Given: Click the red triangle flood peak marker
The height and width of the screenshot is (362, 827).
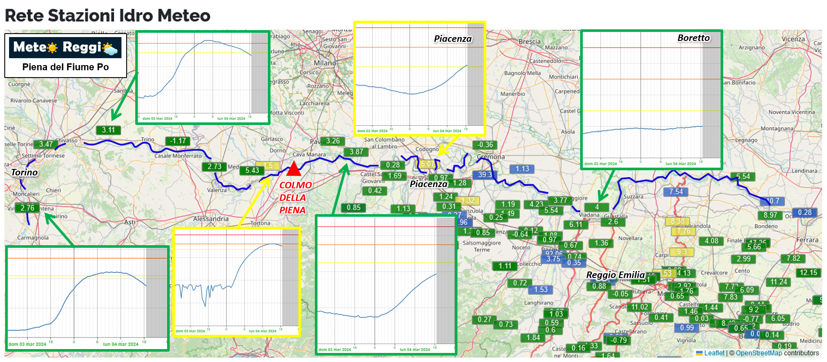Looking at the screenshot, I should (294, 169).
